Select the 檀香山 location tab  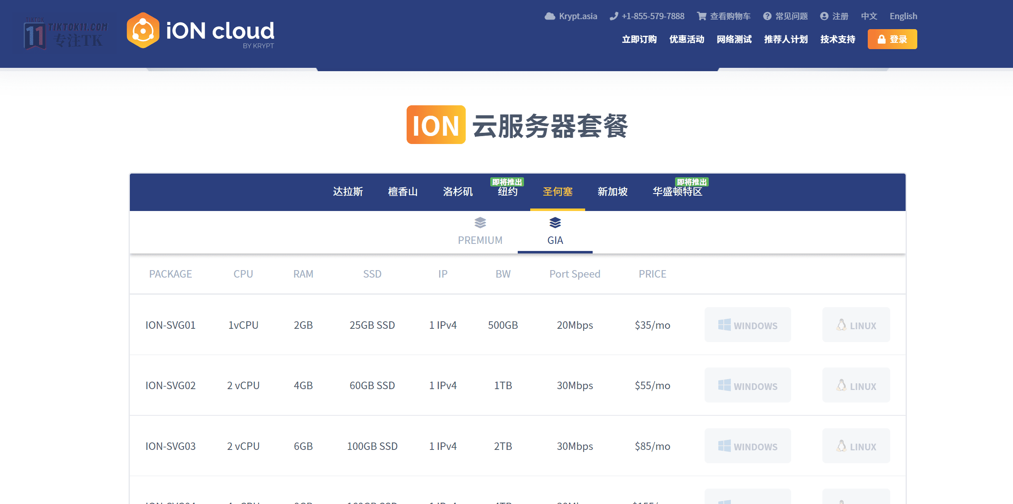coord(403,191)
